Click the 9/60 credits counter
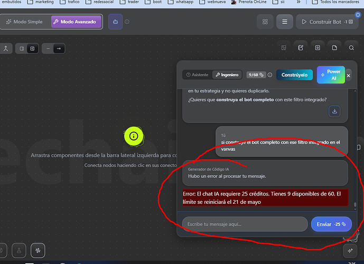 pos(256,74)
